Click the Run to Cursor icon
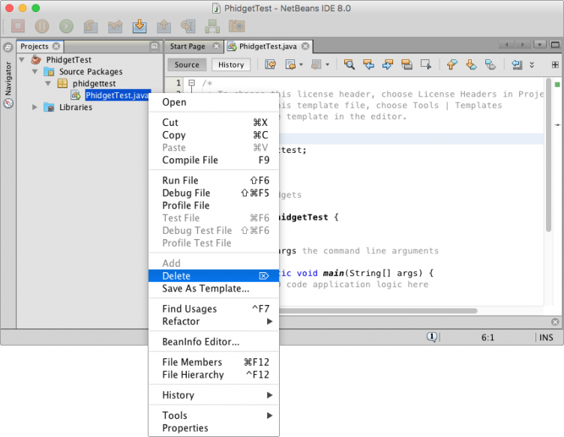This screenshot has height=437, width=564. 187,26
